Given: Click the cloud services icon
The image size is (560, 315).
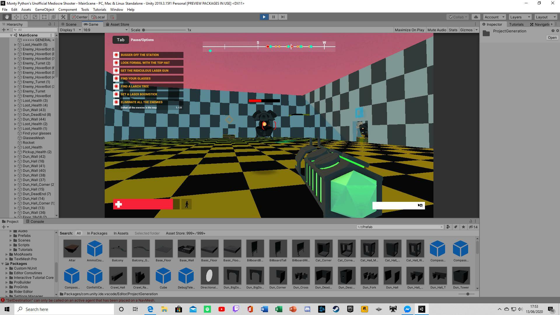Looking at the screenshot, I should pyautogui.click(x=476, y=17).
